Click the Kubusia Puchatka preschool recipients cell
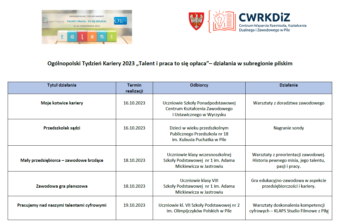This screenshot has height=224, width=339. (199, 134)
